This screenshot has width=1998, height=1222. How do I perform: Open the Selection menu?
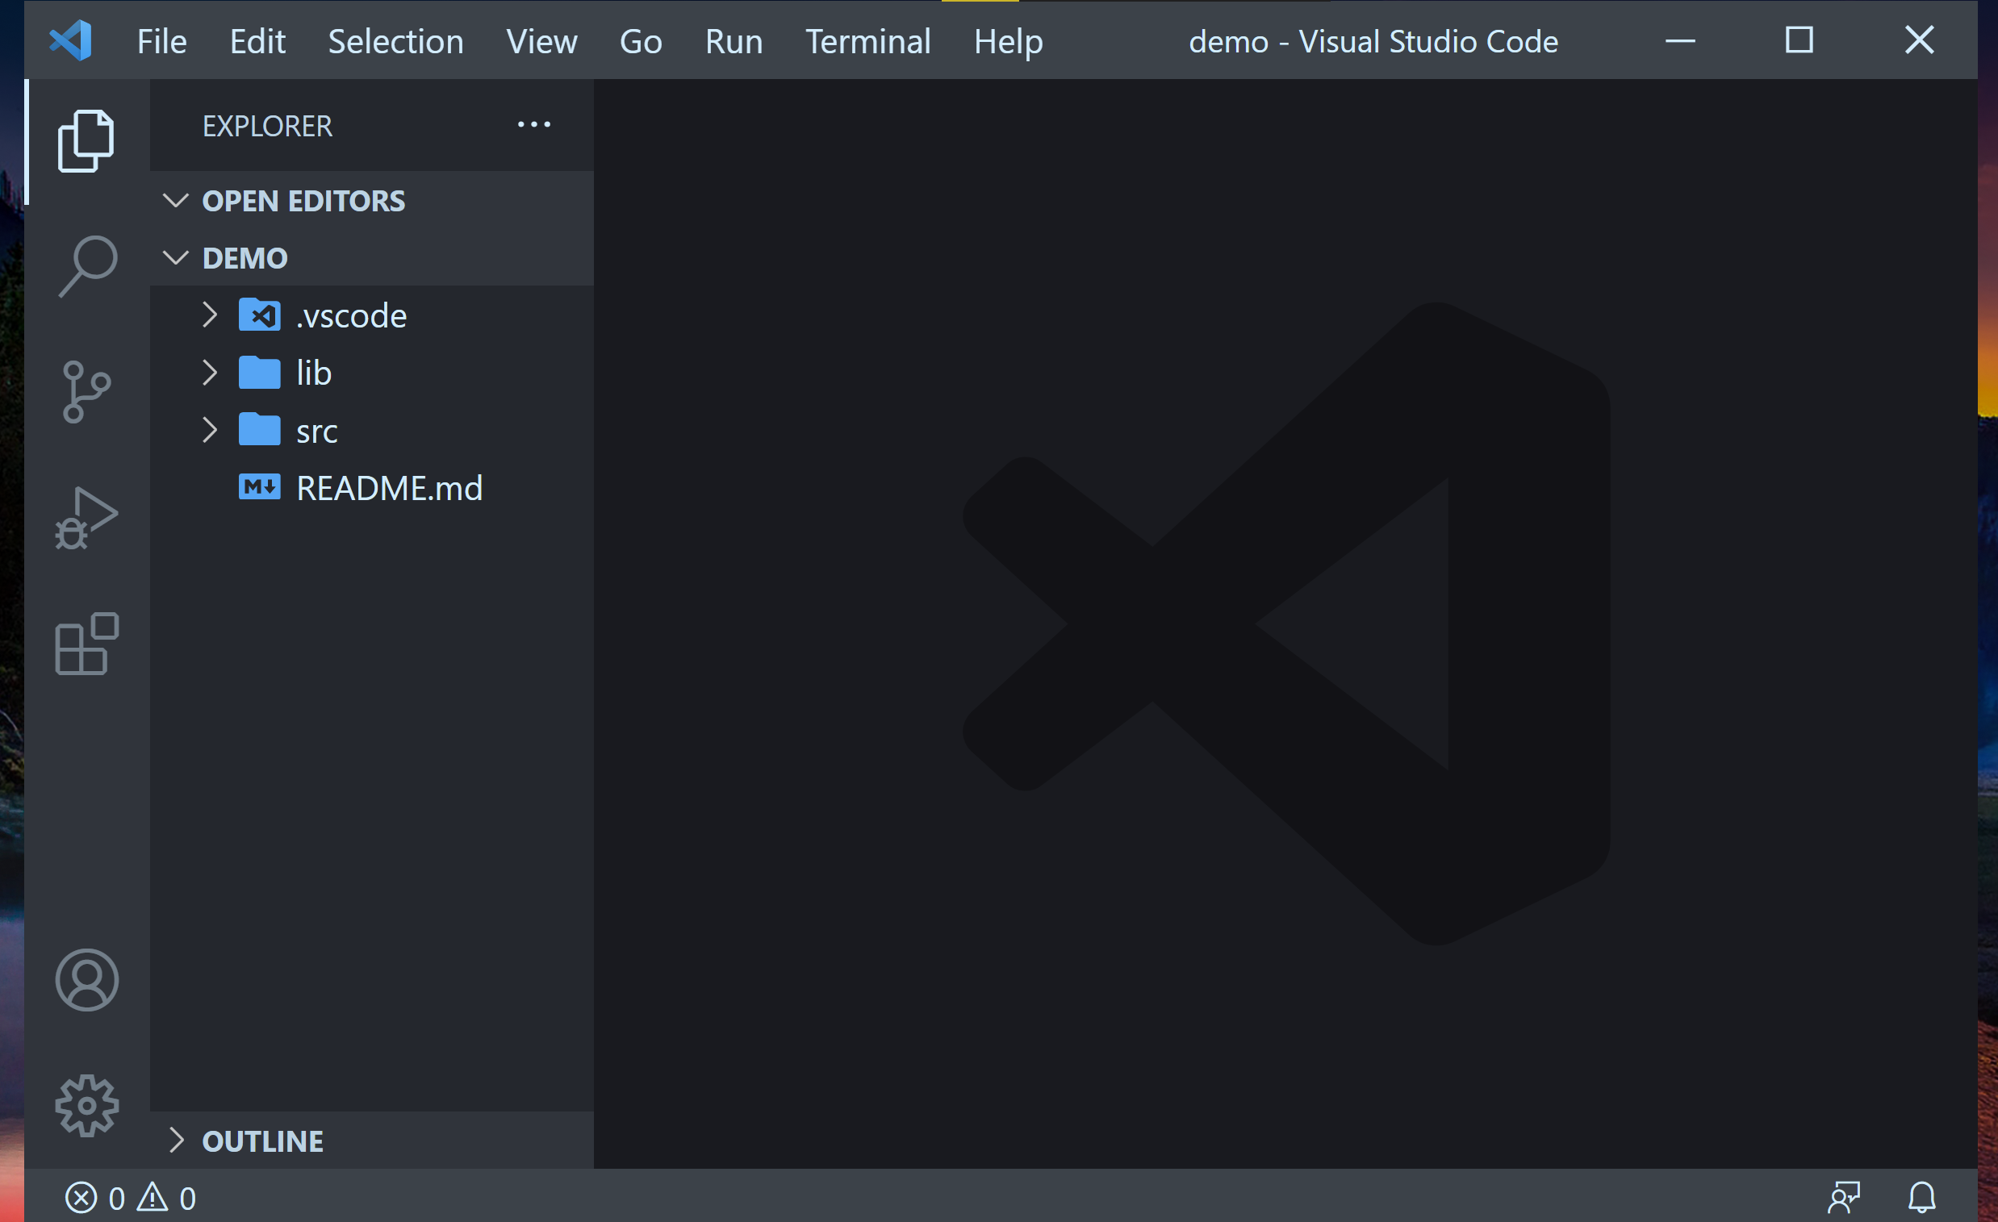(395, 41)
